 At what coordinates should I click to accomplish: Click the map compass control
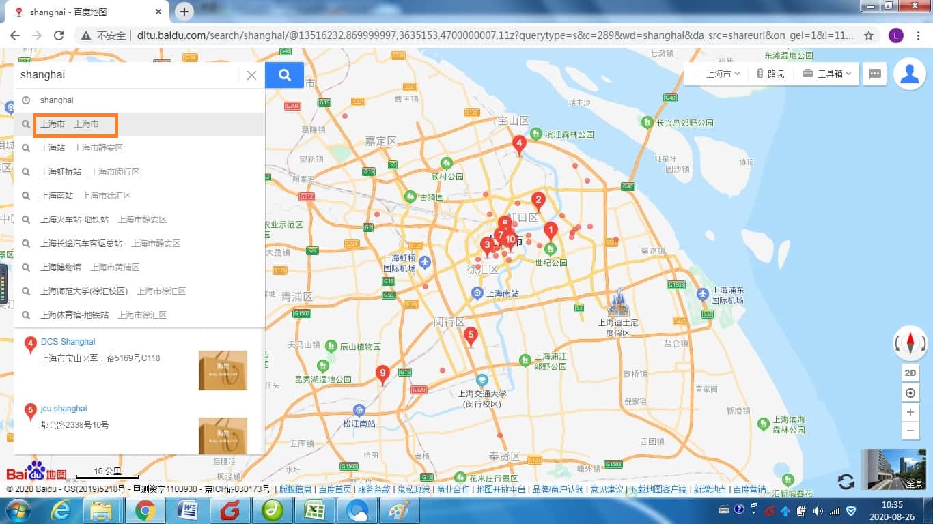pyautogui.click(x=910, y=343)
